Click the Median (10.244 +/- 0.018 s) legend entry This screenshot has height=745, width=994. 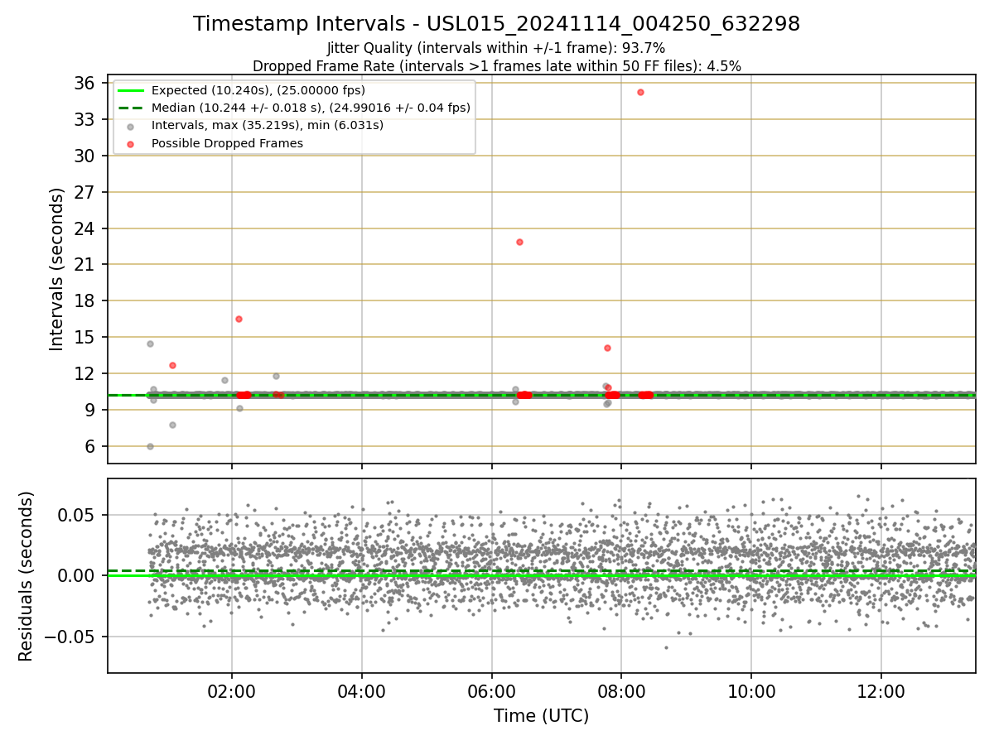click(296, 108)
